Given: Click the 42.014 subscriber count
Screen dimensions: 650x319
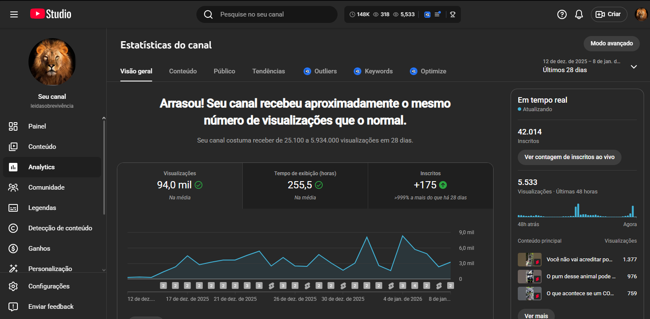Looking at the screenshot, I should tap(530, 132).
